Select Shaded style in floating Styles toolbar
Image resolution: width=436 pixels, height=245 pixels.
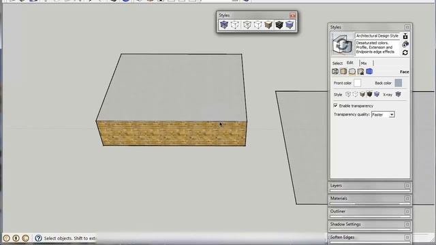pyautogui.click(x=268, y=24)
